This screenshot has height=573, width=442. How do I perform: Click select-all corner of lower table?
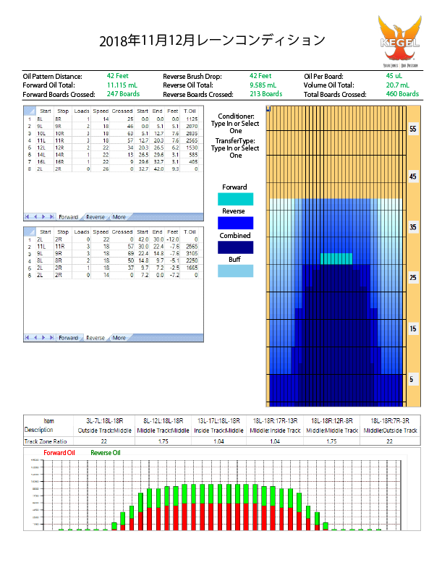click(30, 232)
